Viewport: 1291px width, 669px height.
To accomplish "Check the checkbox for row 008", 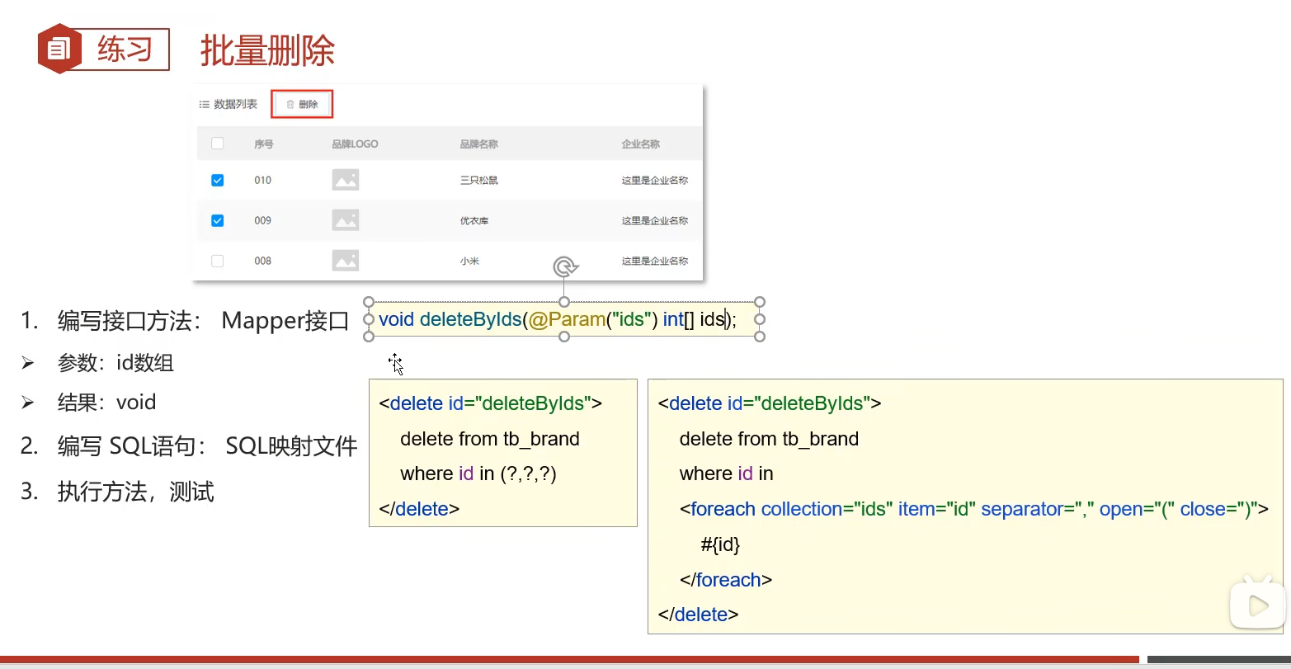I will coord(218,261).
